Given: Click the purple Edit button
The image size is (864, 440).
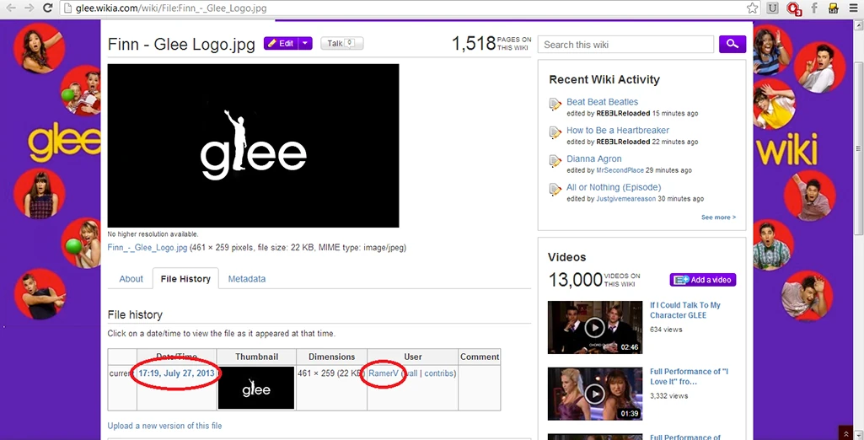Looking at the screenshot, I should point(281,43).
